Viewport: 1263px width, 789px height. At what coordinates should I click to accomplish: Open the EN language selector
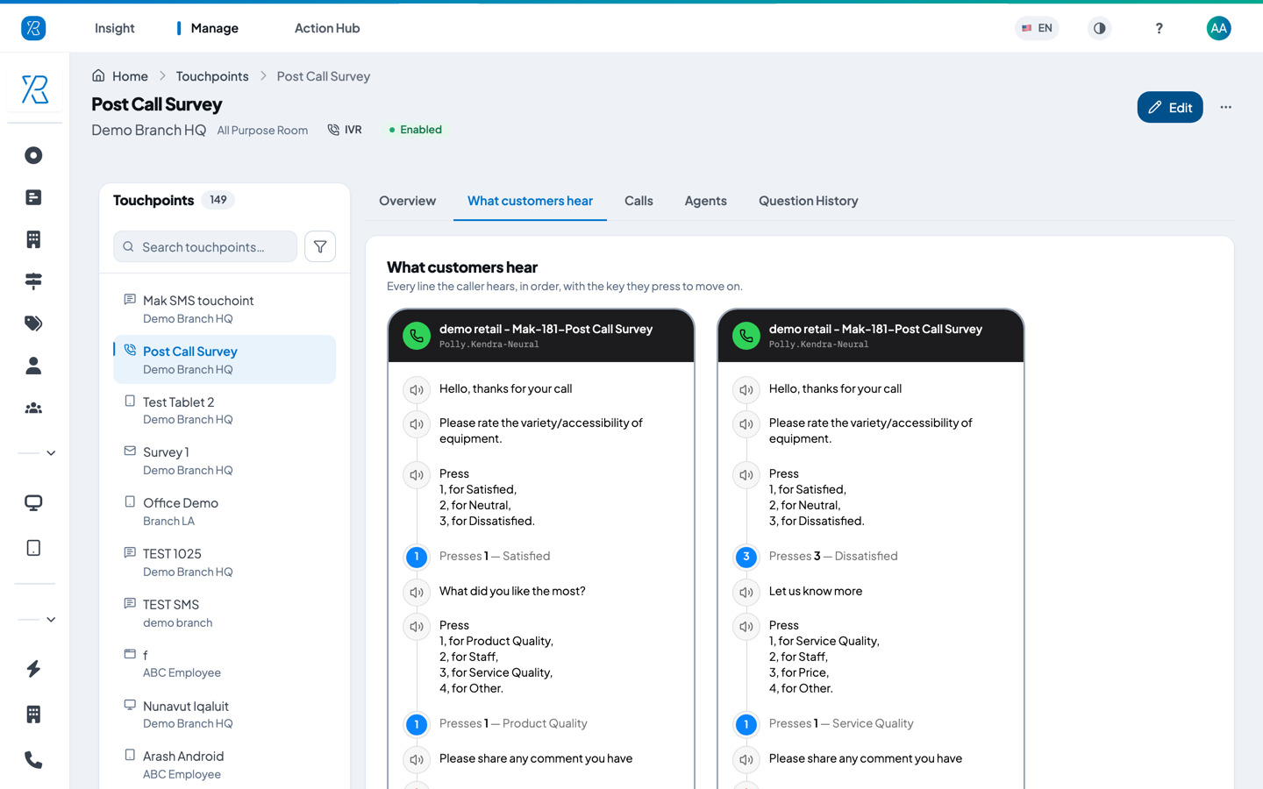coord(1037,28)
